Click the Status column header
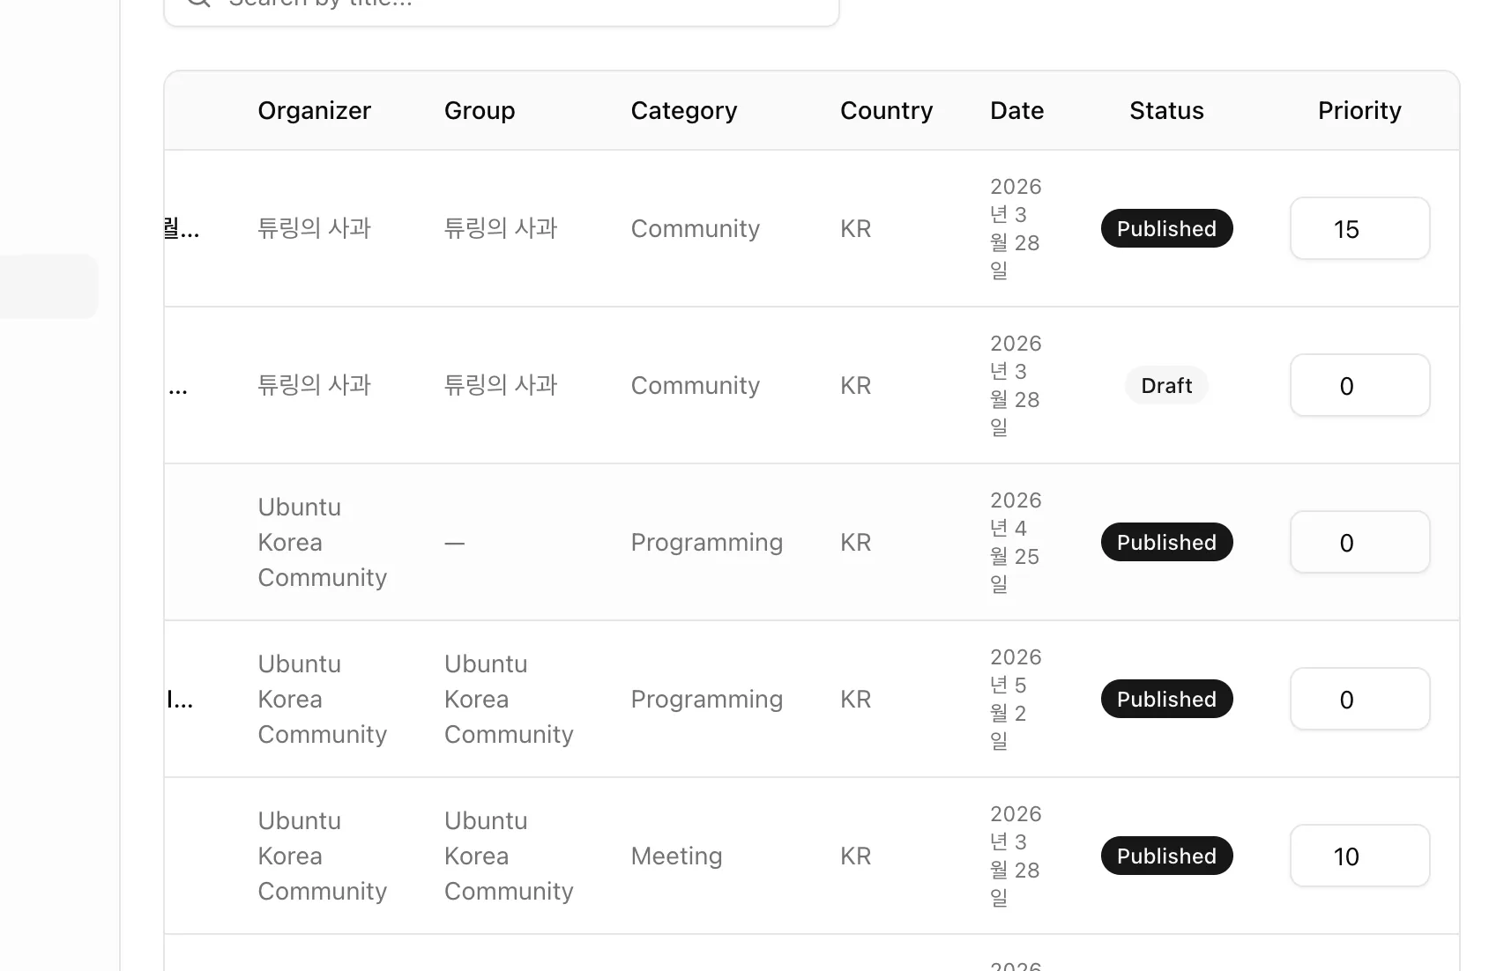 1165,111
